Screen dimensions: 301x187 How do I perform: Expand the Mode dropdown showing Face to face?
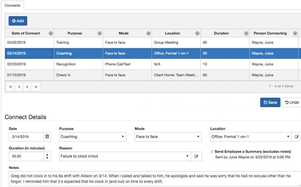tap(168, 137)
